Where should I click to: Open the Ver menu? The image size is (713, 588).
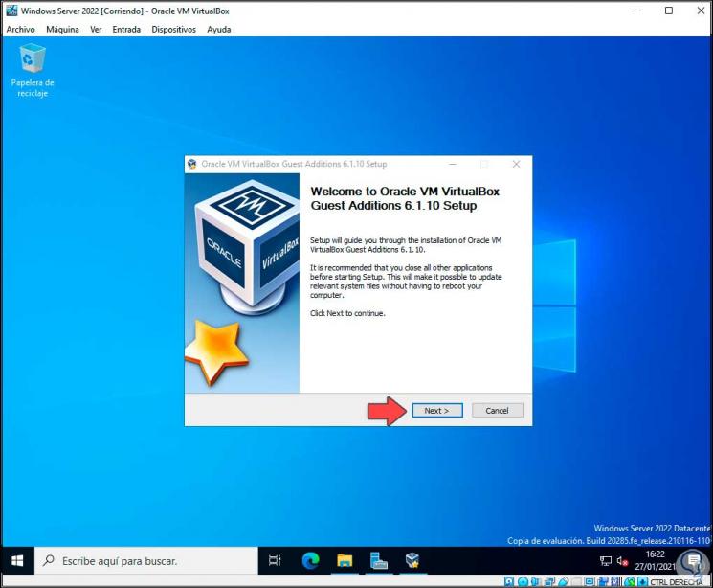pyautogui.click(x=96, y=29)
